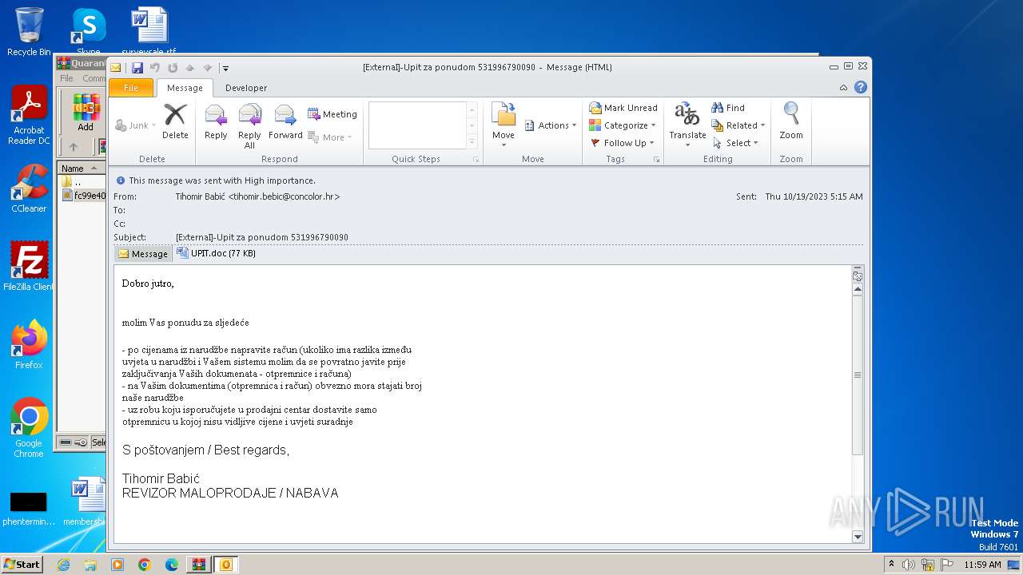This screenshot has height=575, width=1023.
Task: Reply with a Meeting
Action: point(332,114)
